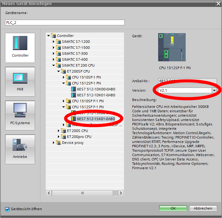Collapse the SIMATIC ET 200 CPU node
The height and width of the screenshot is (218, 222).
(x=54, y=65)
